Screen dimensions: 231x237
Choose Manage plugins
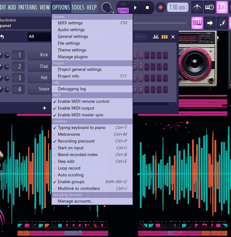[92, 57]
